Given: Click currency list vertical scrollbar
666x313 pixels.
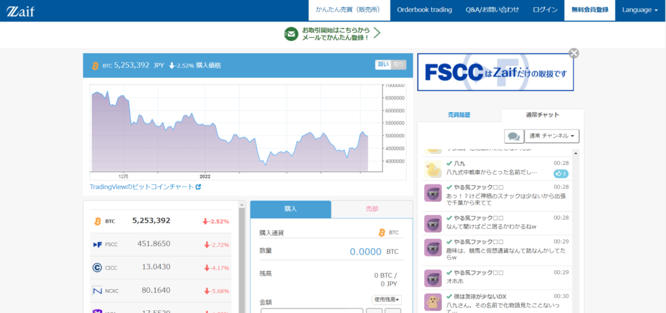Looking at the screenshot, I should coord(242,258).
